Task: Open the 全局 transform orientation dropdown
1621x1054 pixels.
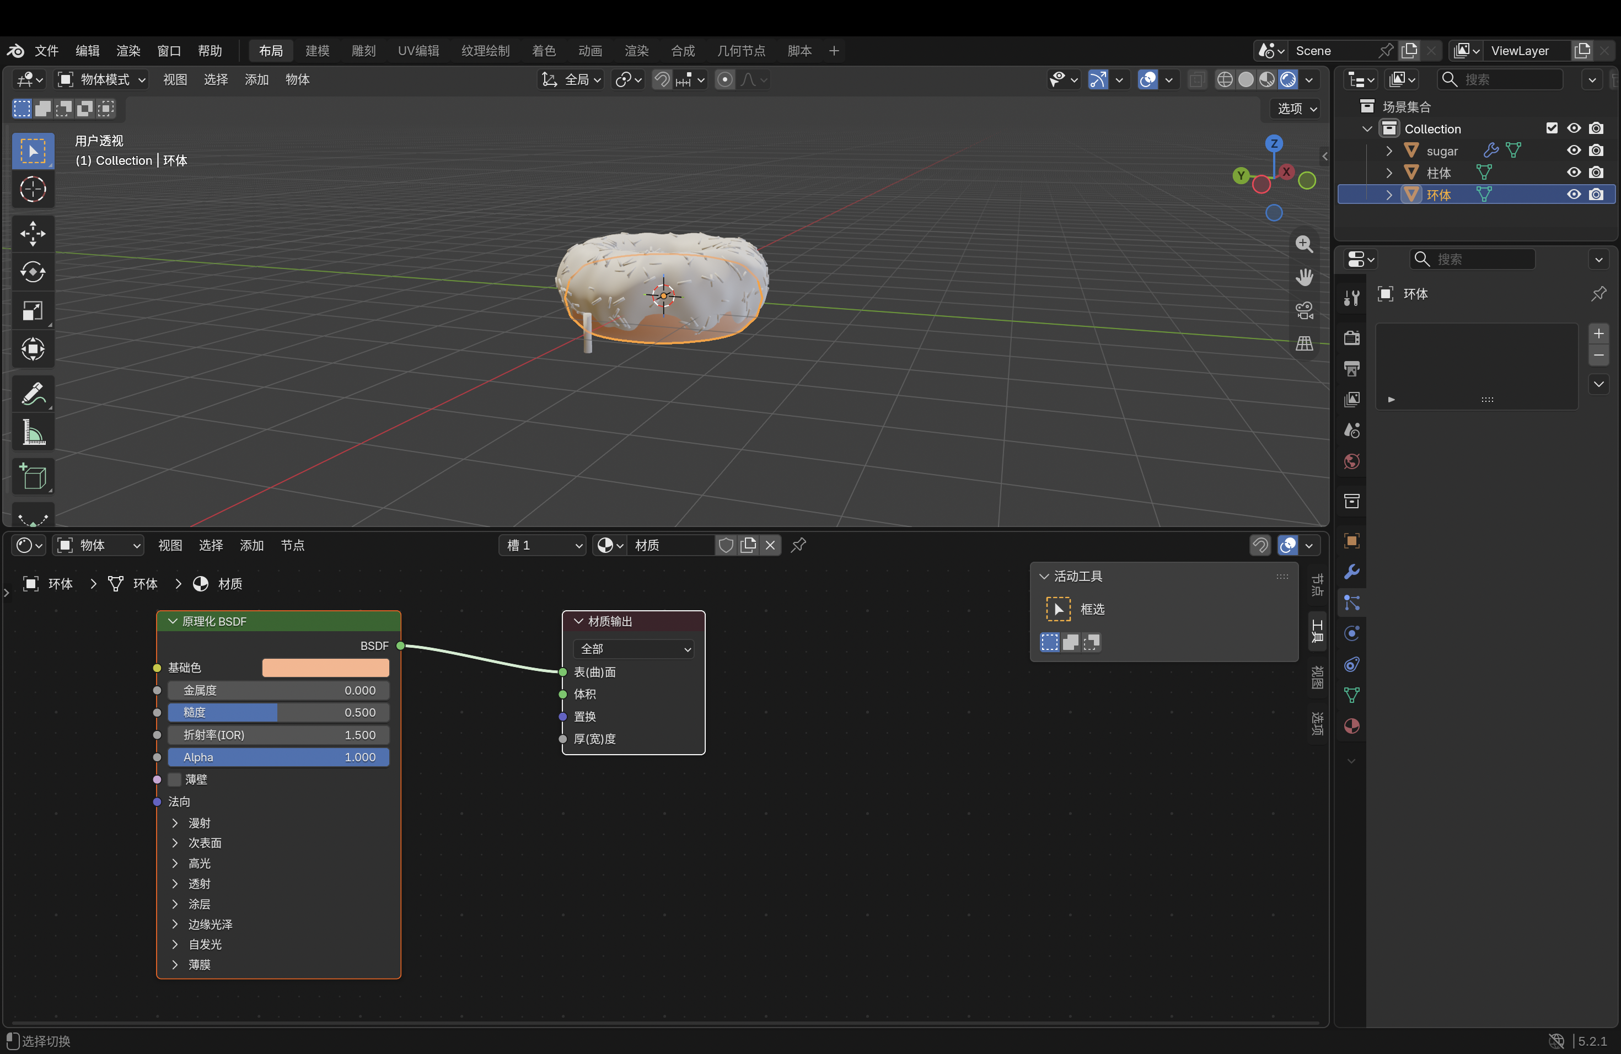Action: 571,80
